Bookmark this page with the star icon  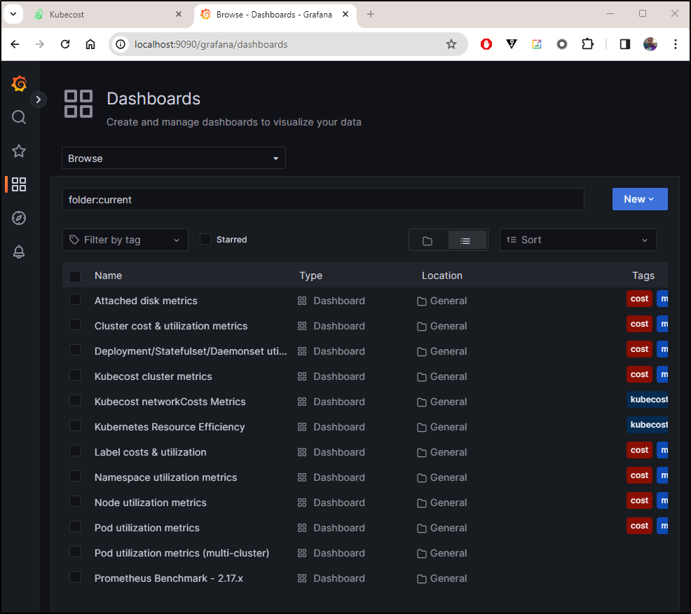[451, 44]
